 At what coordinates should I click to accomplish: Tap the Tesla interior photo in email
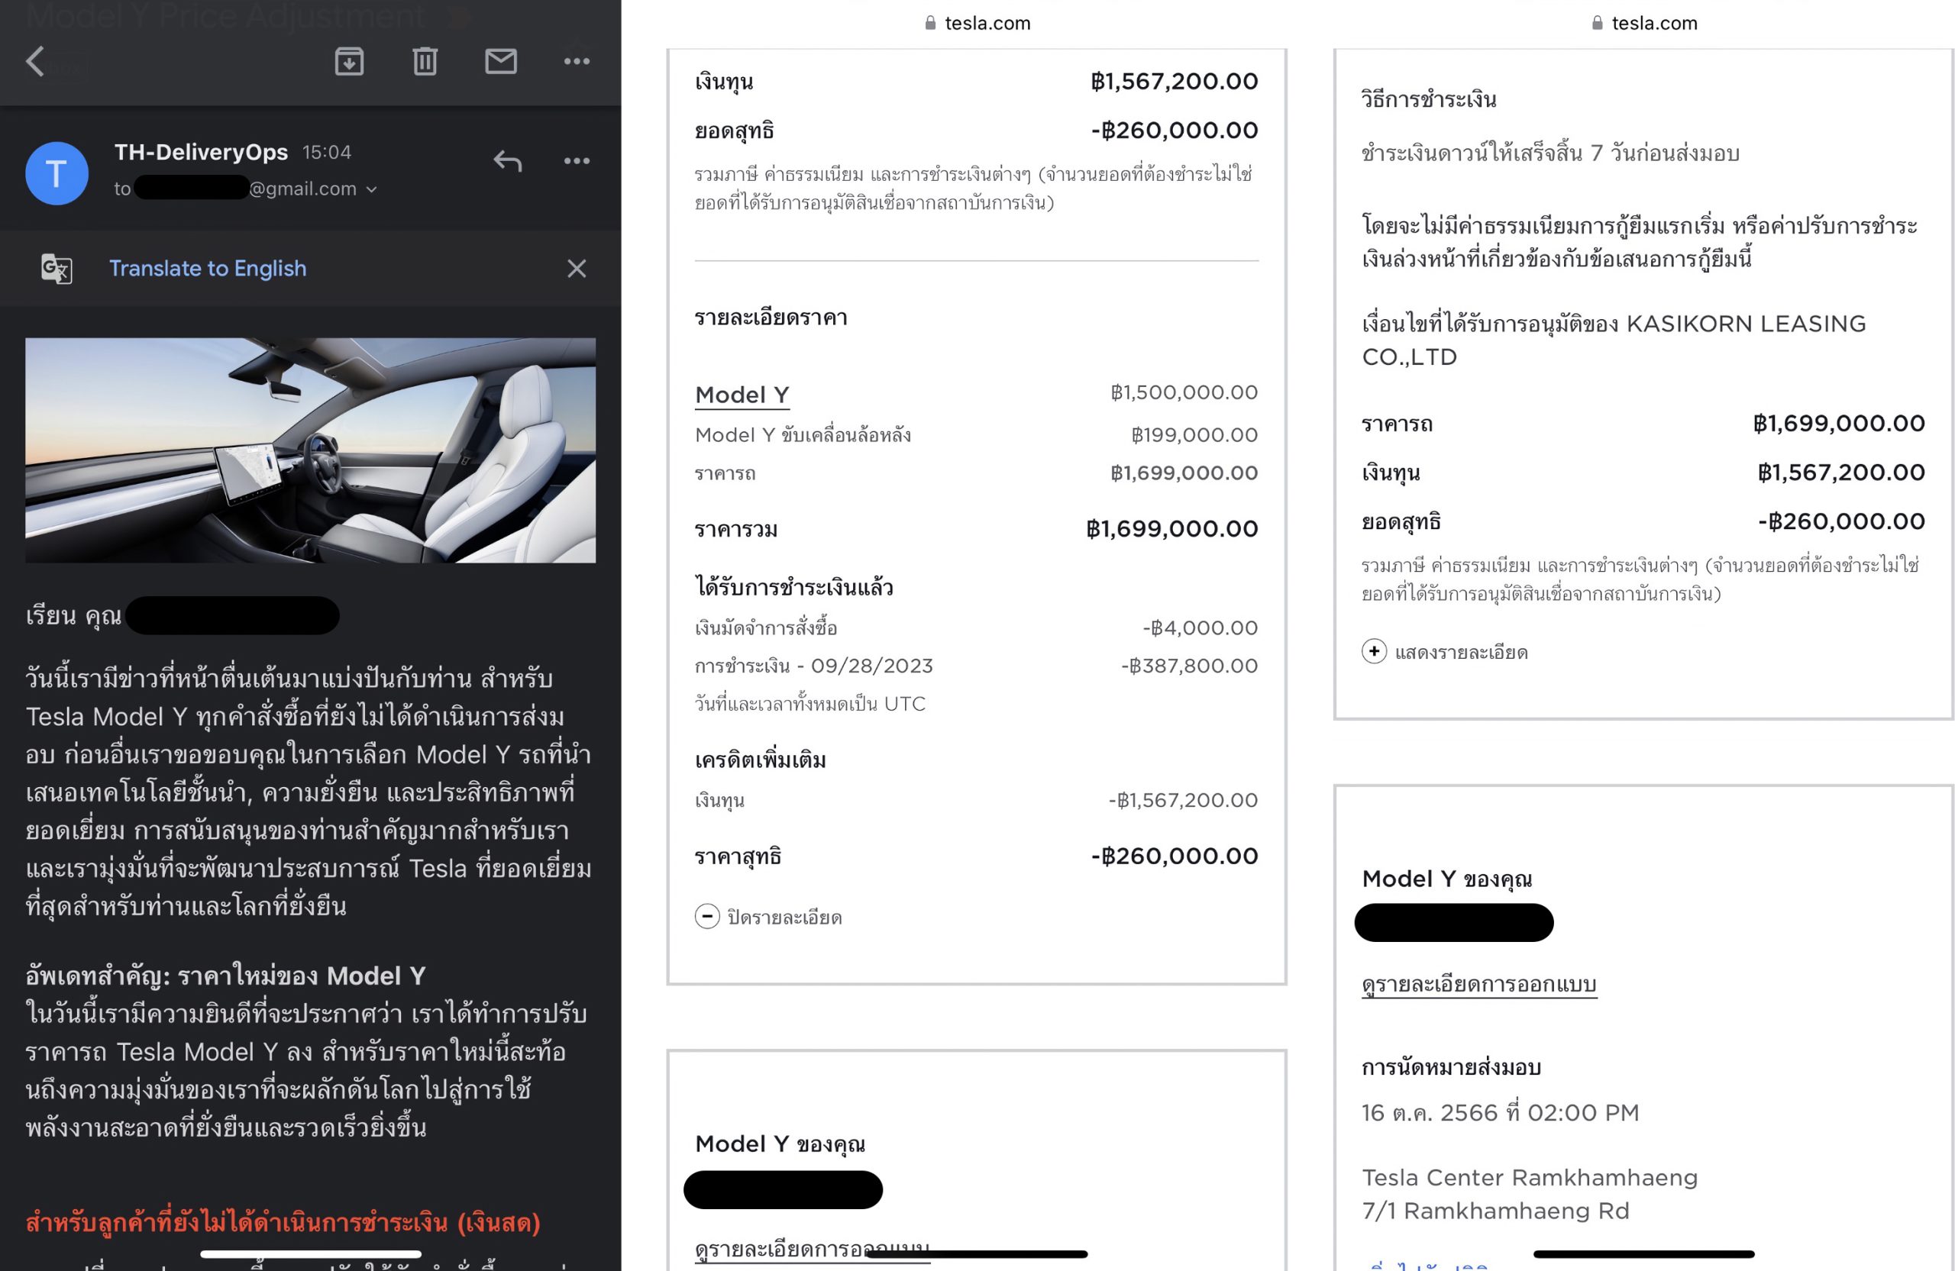(x=311, y=450)
